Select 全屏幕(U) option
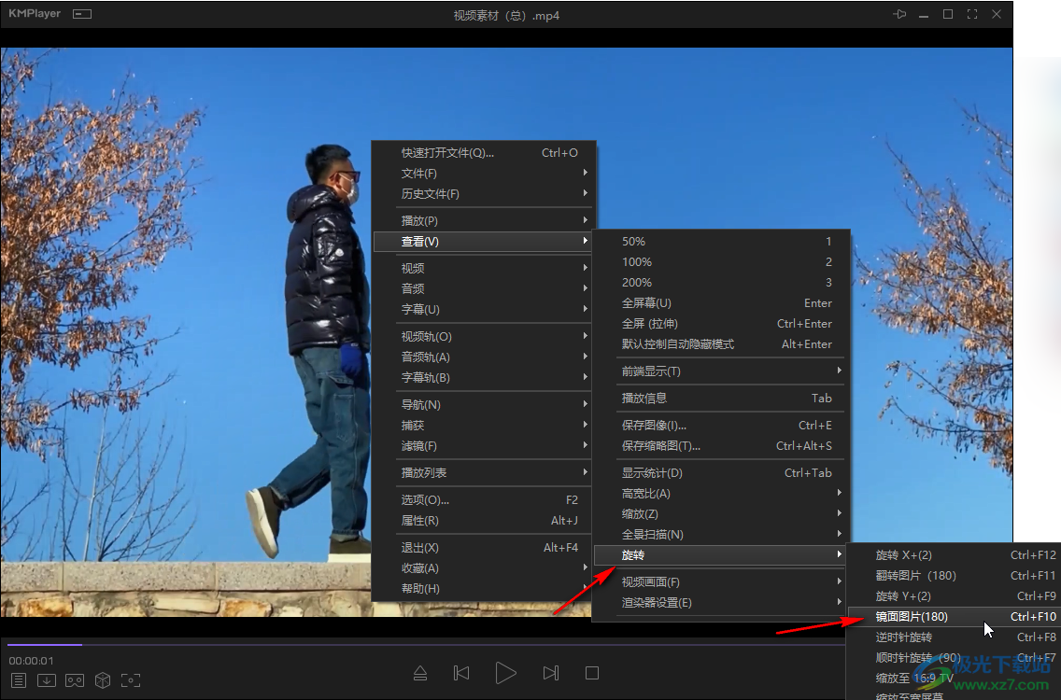Image resolution: width=1061 pixels, height=700 pixels. coord(720,303)
